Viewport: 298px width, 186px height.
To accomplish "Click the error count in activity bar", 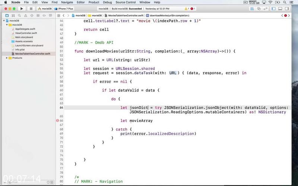I will (193, 9).
